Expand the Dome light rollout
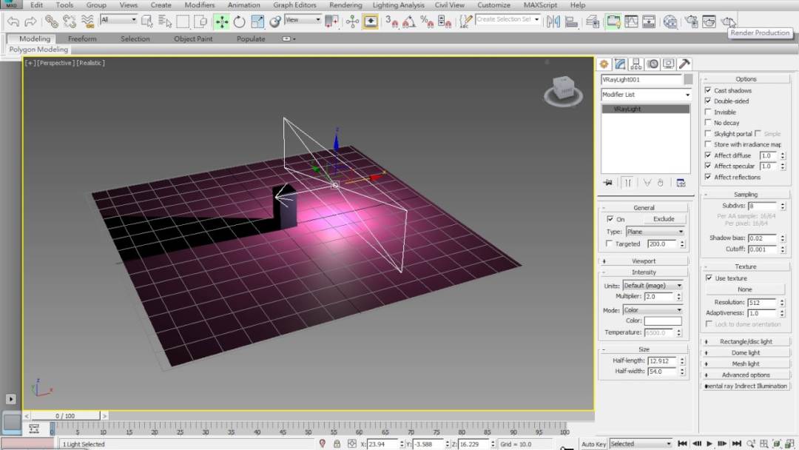 pyautogui.click(x=746, y=352)
